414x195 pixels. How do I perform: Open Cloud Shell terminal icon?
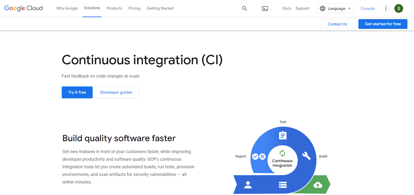click(x=265, y=9)
